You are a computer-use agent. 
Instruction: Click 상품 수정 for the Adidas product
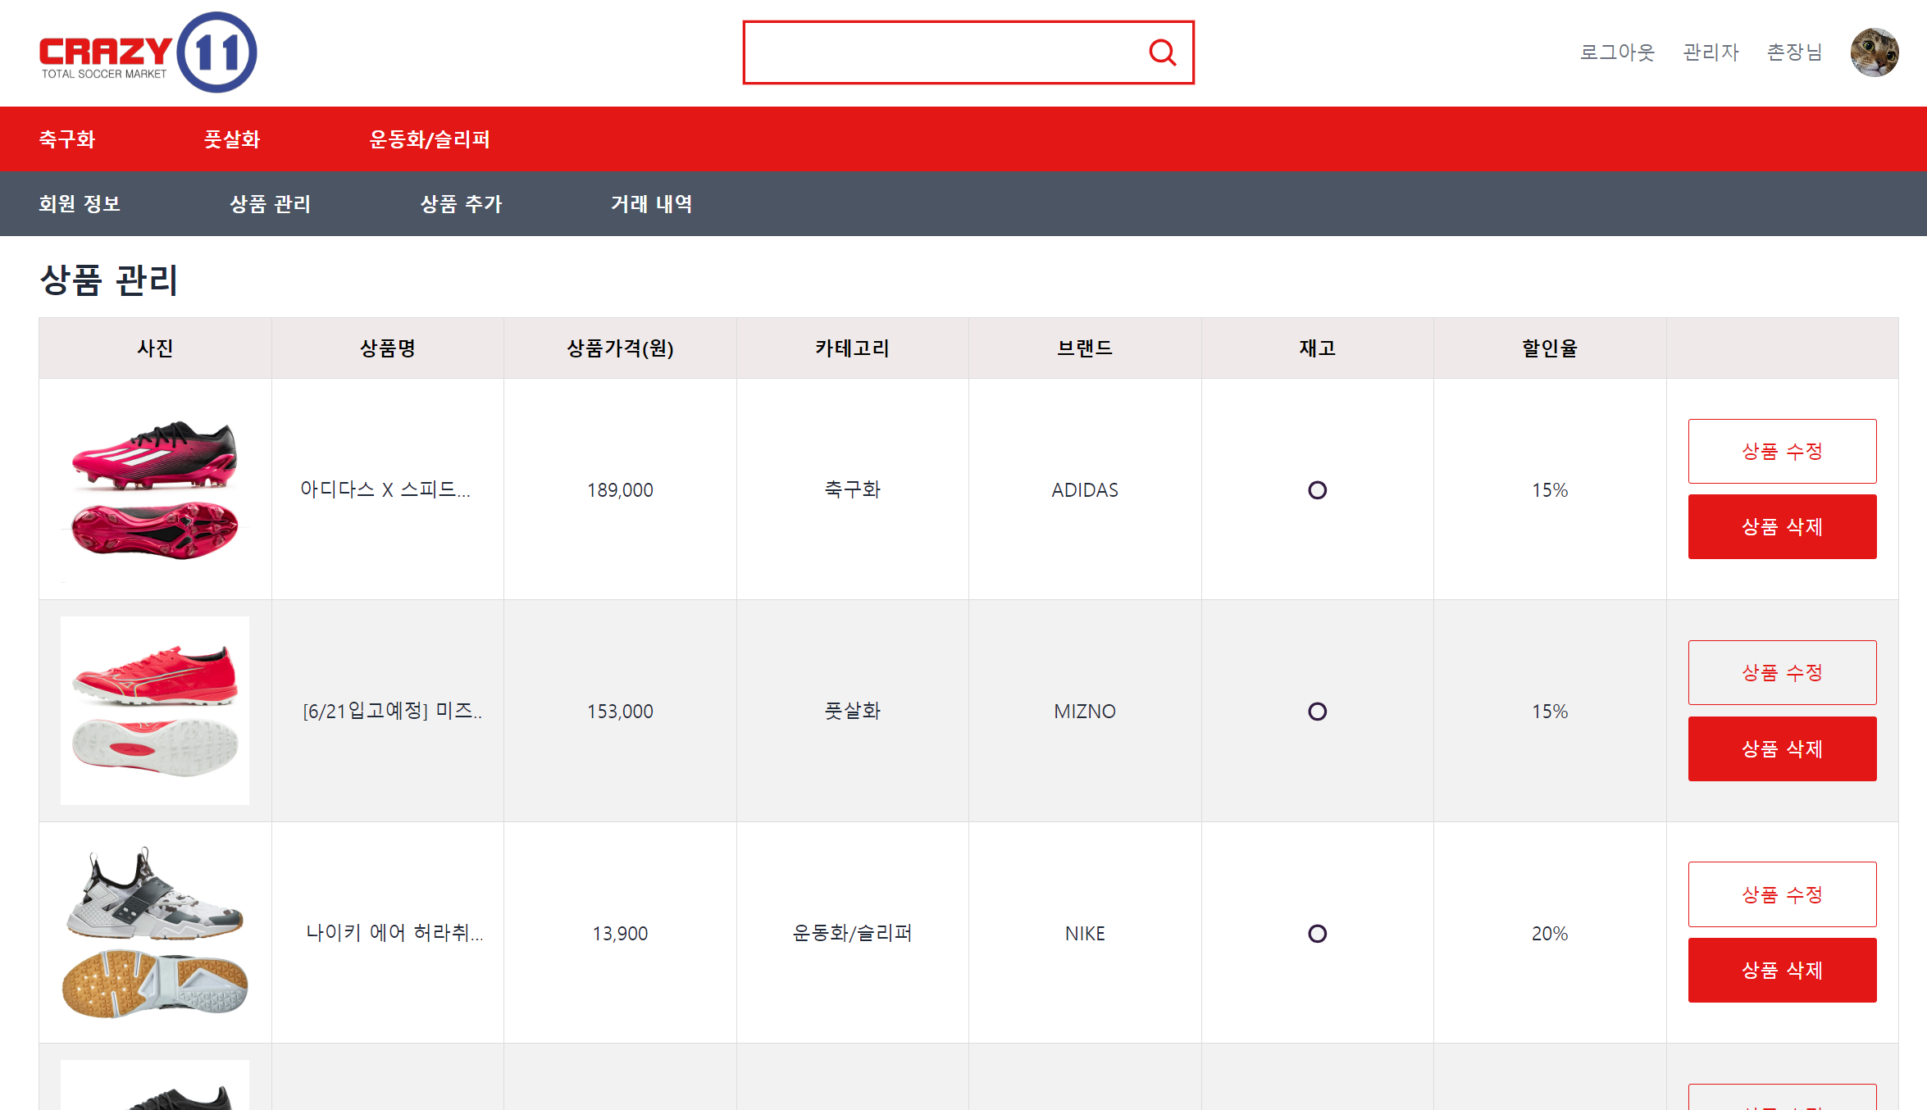pos(1782,452)
